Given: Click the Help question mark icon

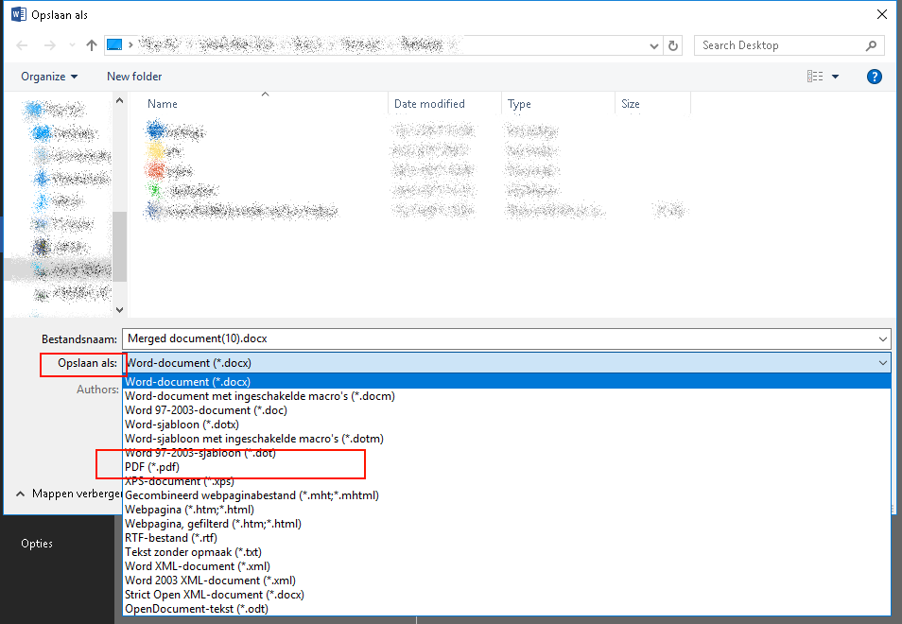Looking at the screenshot, I should click(875, 77).
